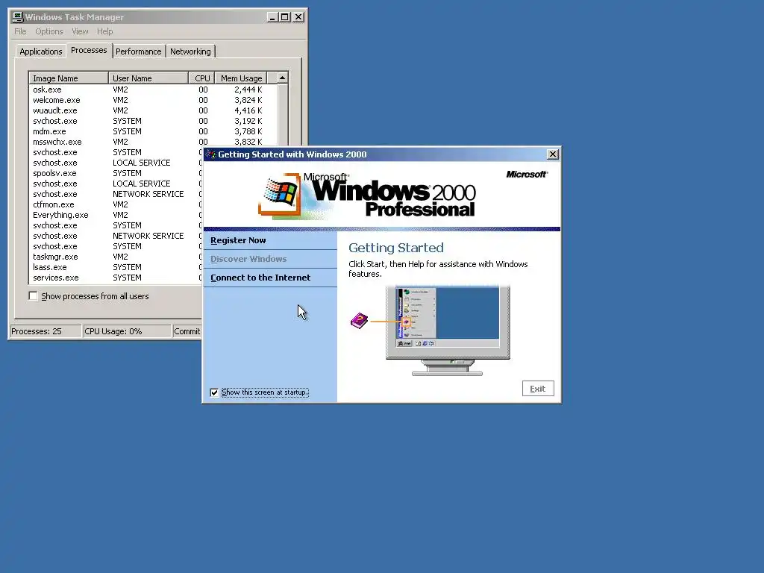Click the Processes: 25 status bar entry
This screenshot has height=573, width=764.
click(x=46, y=331)
